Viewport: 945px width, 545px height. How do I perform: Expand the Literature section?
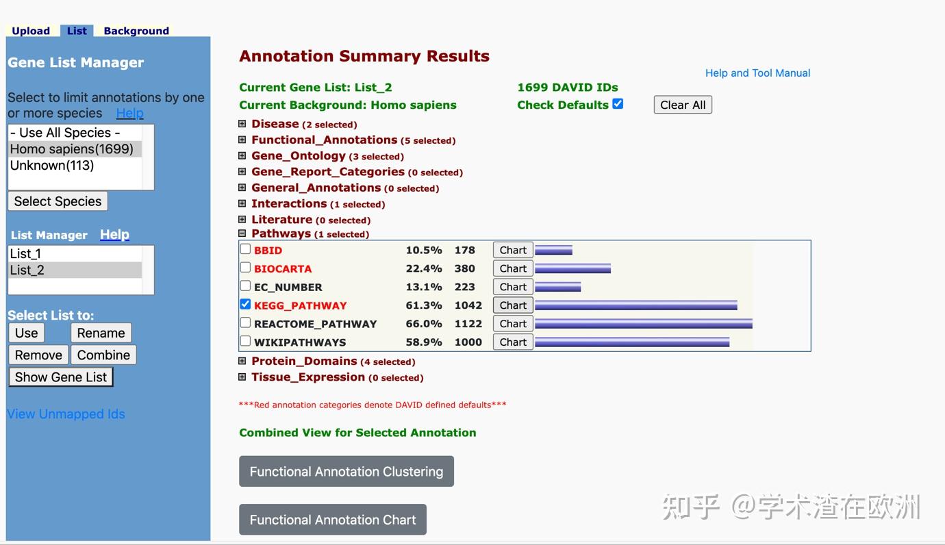(x=243, y=219)
